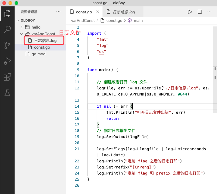Open the Testing flask icon view
This screenshot has width=217, height=194.
[x=7, y=93]
